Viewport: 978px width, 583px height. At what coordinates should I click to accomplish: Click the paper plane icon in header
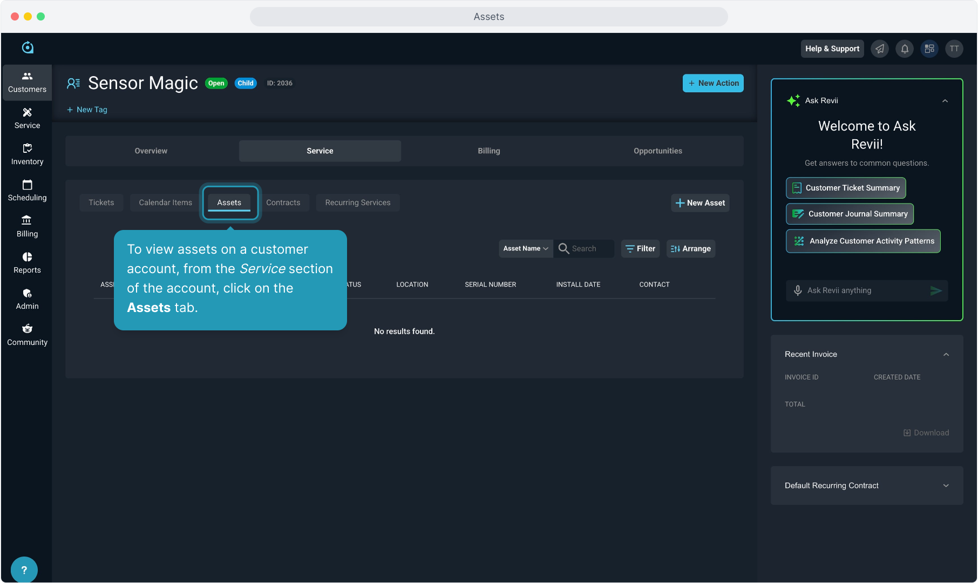[x=880, y=49]
